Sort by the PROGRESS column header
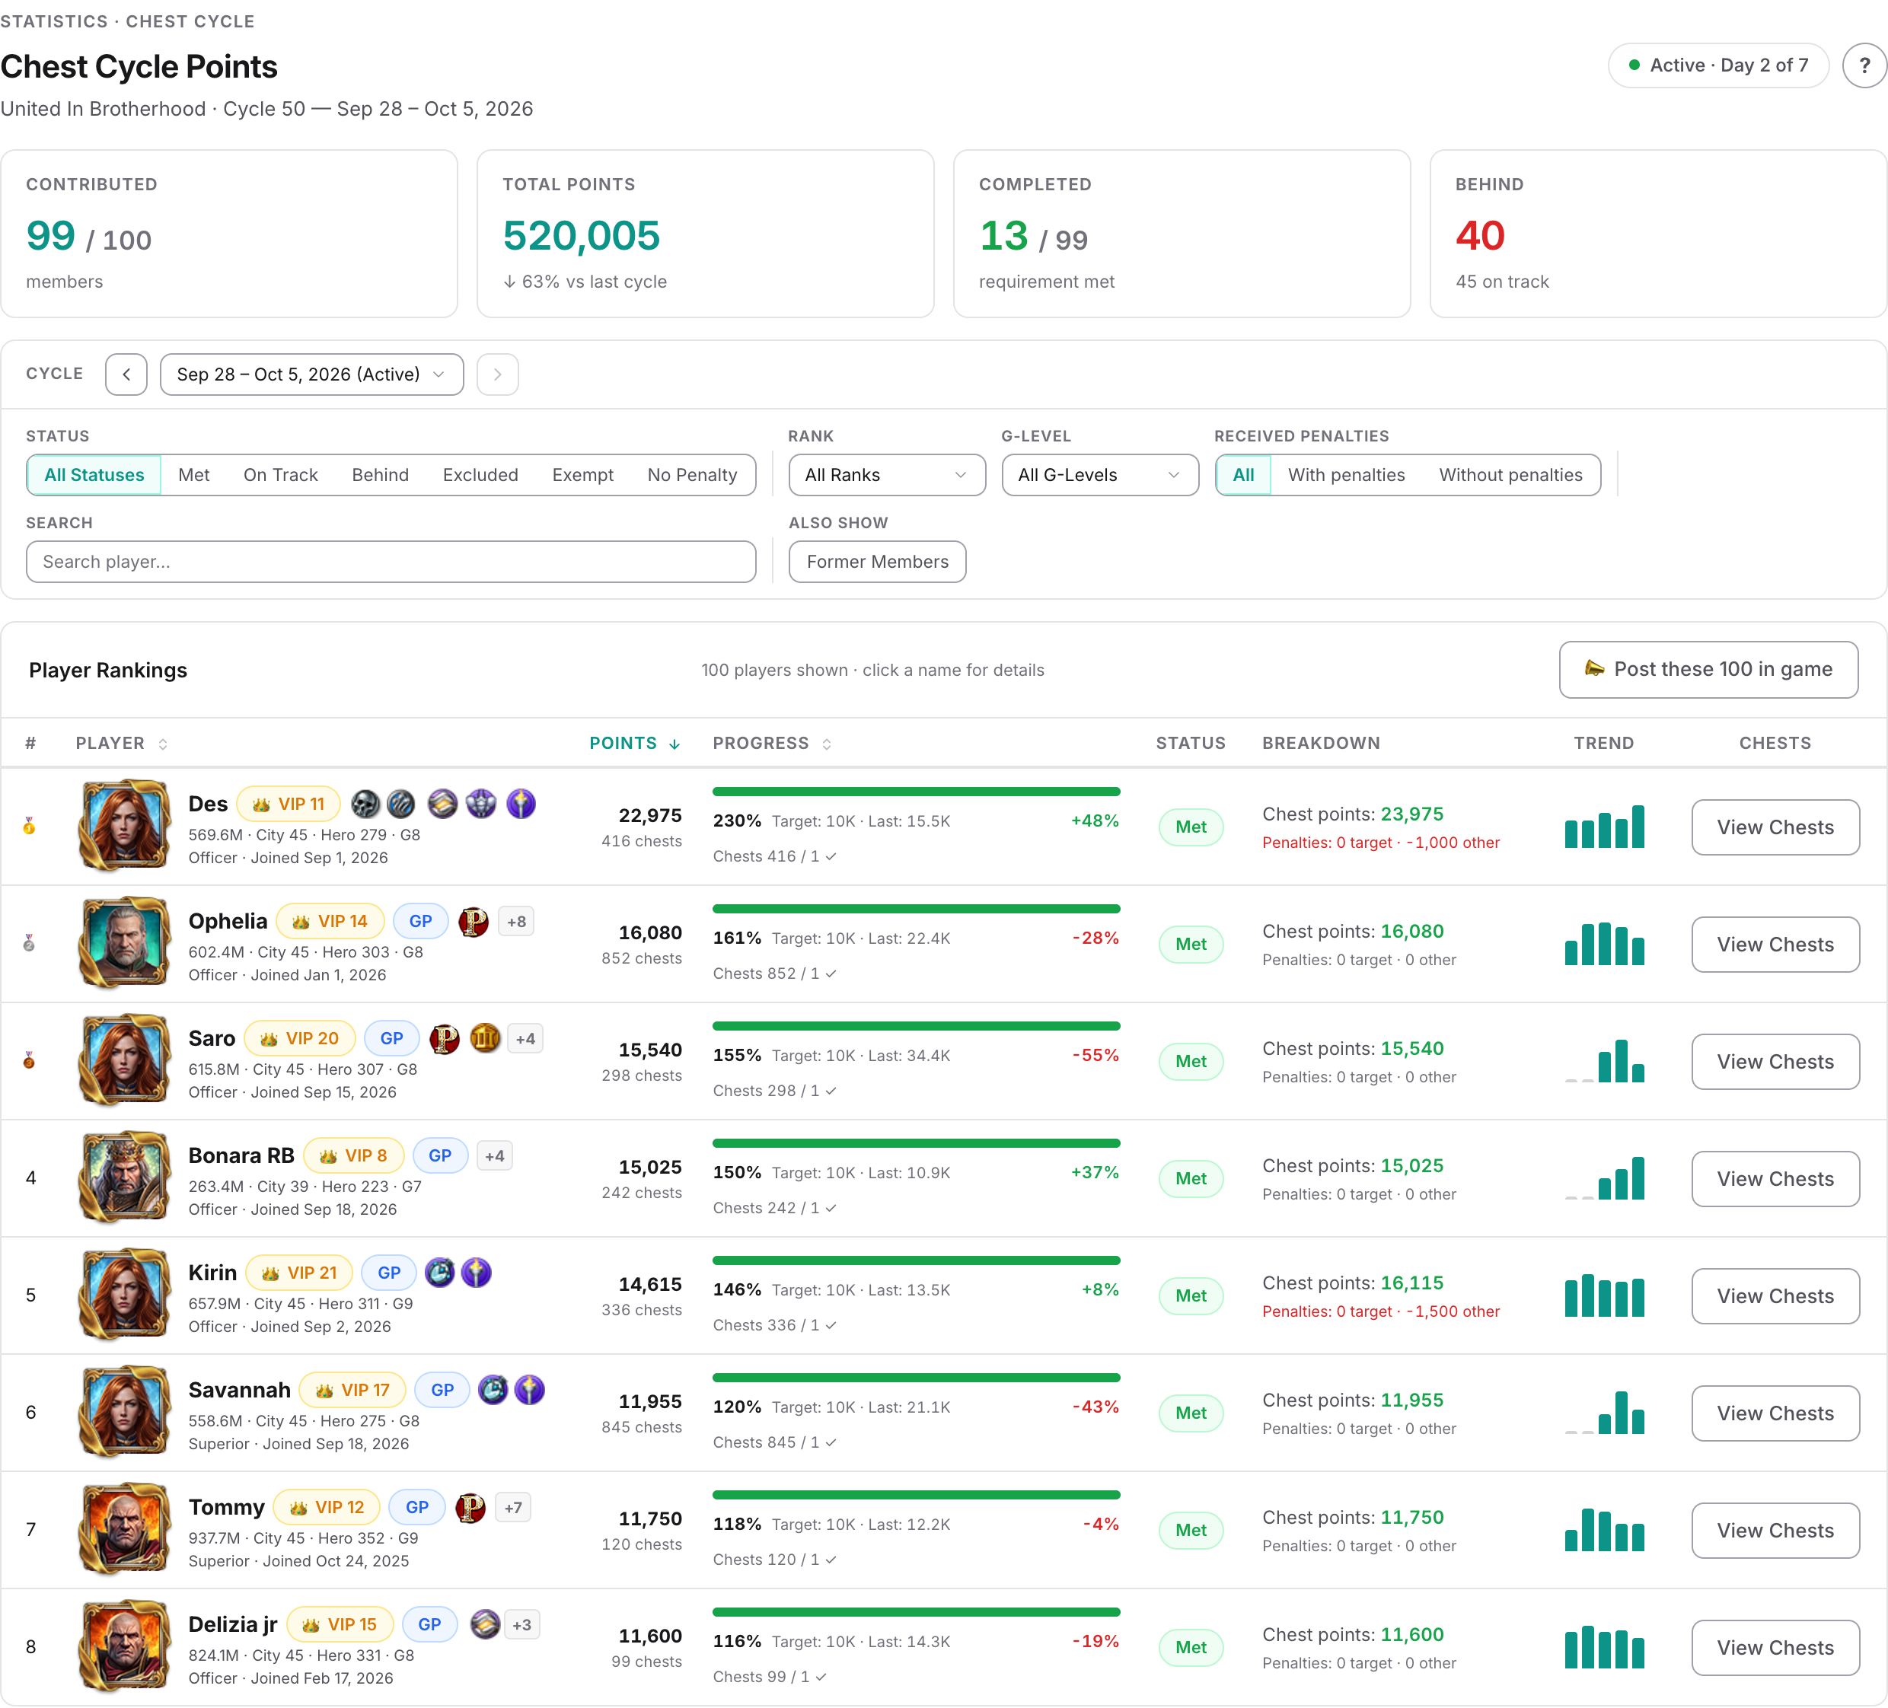Image resolution: width=1888 pixels, height=1708 pixels. 772,744
